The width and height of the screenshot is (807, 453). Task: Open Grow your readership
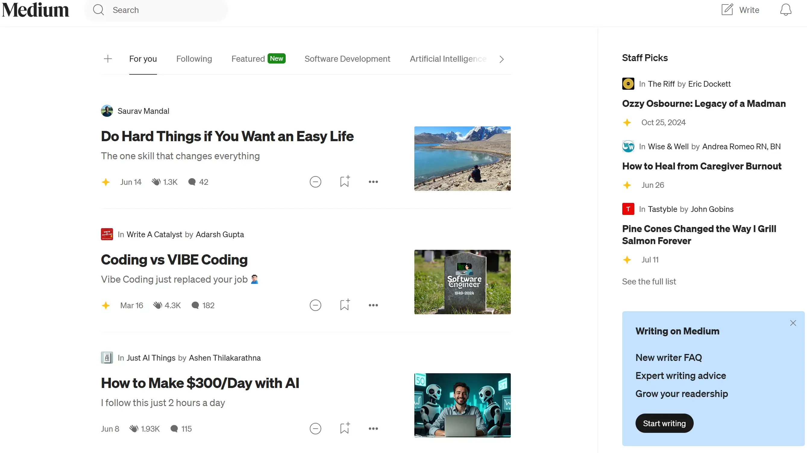(x=681, y=394)
